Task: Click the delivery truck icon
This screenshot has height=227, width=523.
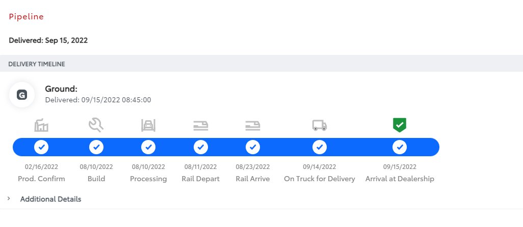Action: click(320, 125)
